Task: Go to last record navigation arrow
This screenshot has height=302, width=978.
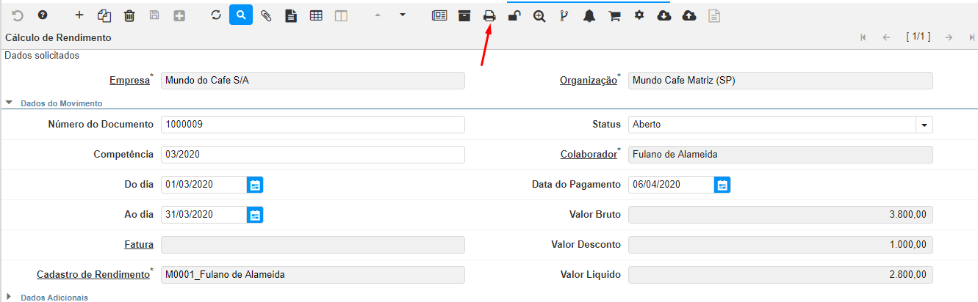Action: pos(972,37)
